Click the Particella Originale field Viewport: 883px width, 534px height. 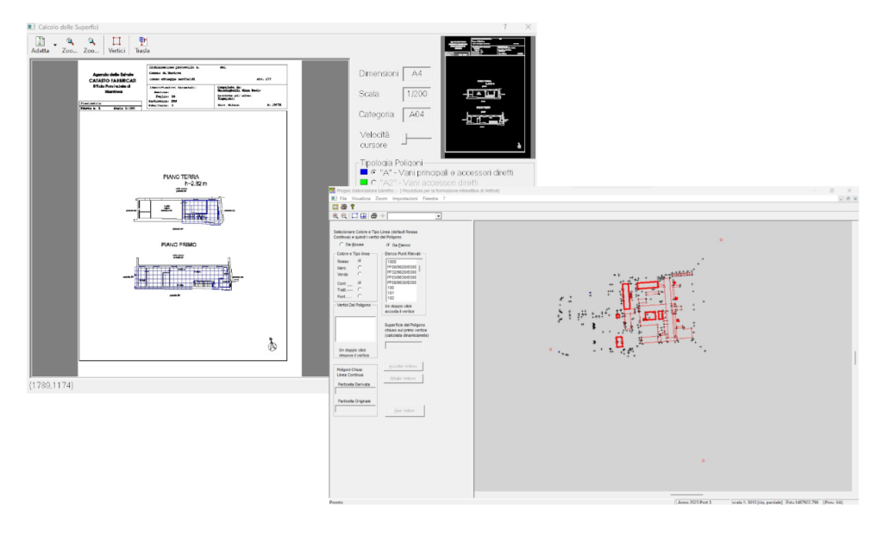(355, 409)
